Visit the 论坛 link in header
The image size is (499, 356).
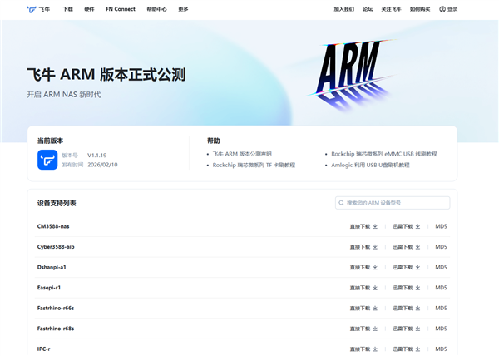point(368,9)
